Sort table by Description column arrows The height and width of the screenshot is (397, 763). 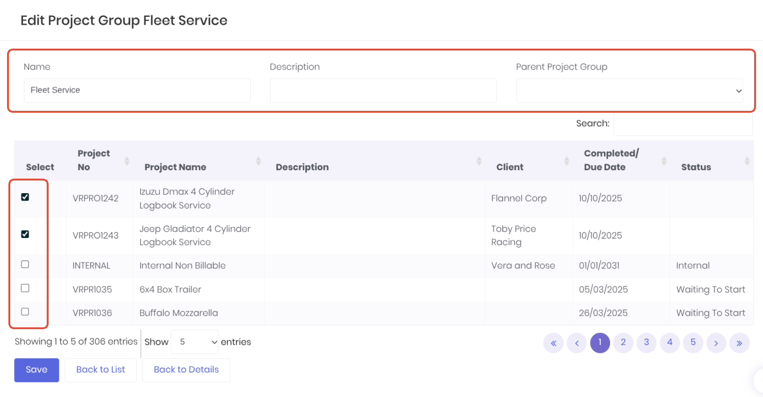[479, 161]
